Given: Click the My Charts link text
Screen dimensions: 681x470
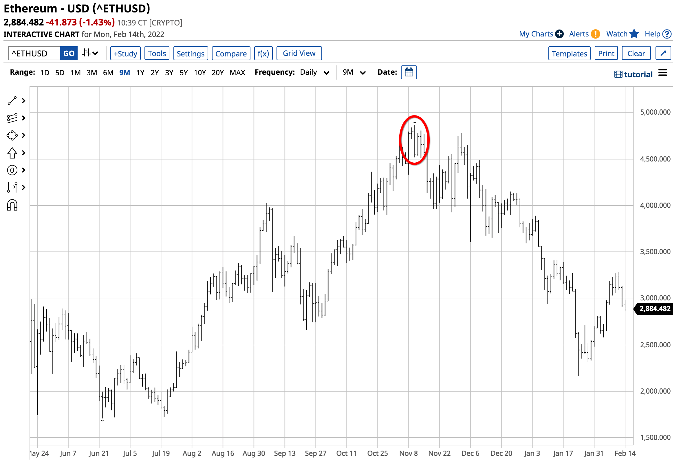Looking at the screenshot, I should pyautogui.click(x=536, y=34).
